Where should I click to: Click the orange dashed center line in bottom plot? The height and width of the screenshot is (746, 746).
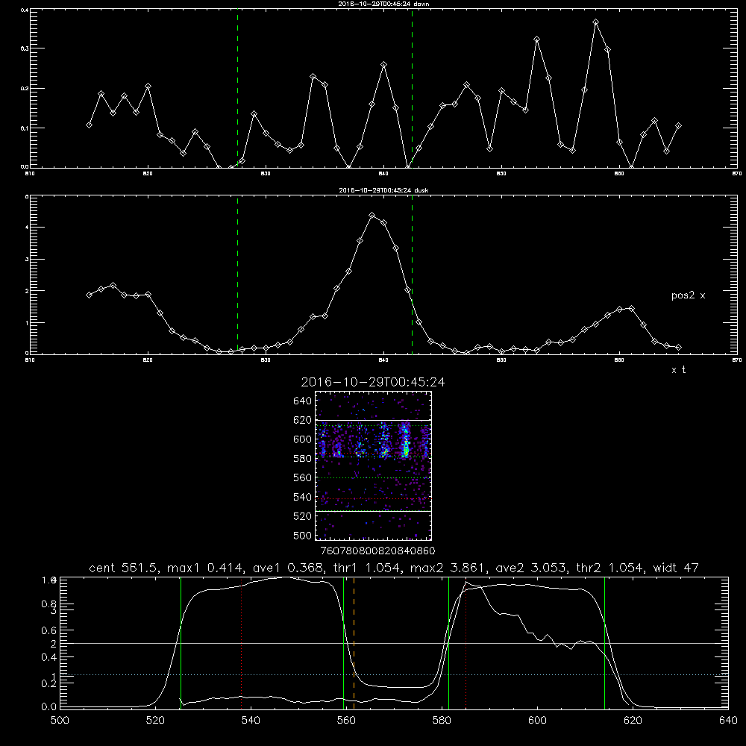(x=354, y=642)
